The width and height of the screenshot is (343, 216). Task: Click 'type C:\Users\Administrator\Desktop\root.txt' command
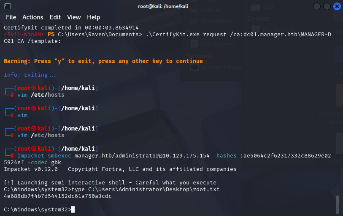pos(146,189)
